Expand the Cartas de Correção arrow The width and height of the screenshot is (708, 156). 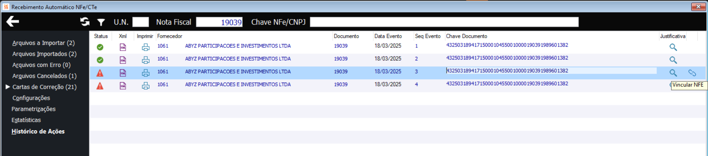(x=7, y=87)
